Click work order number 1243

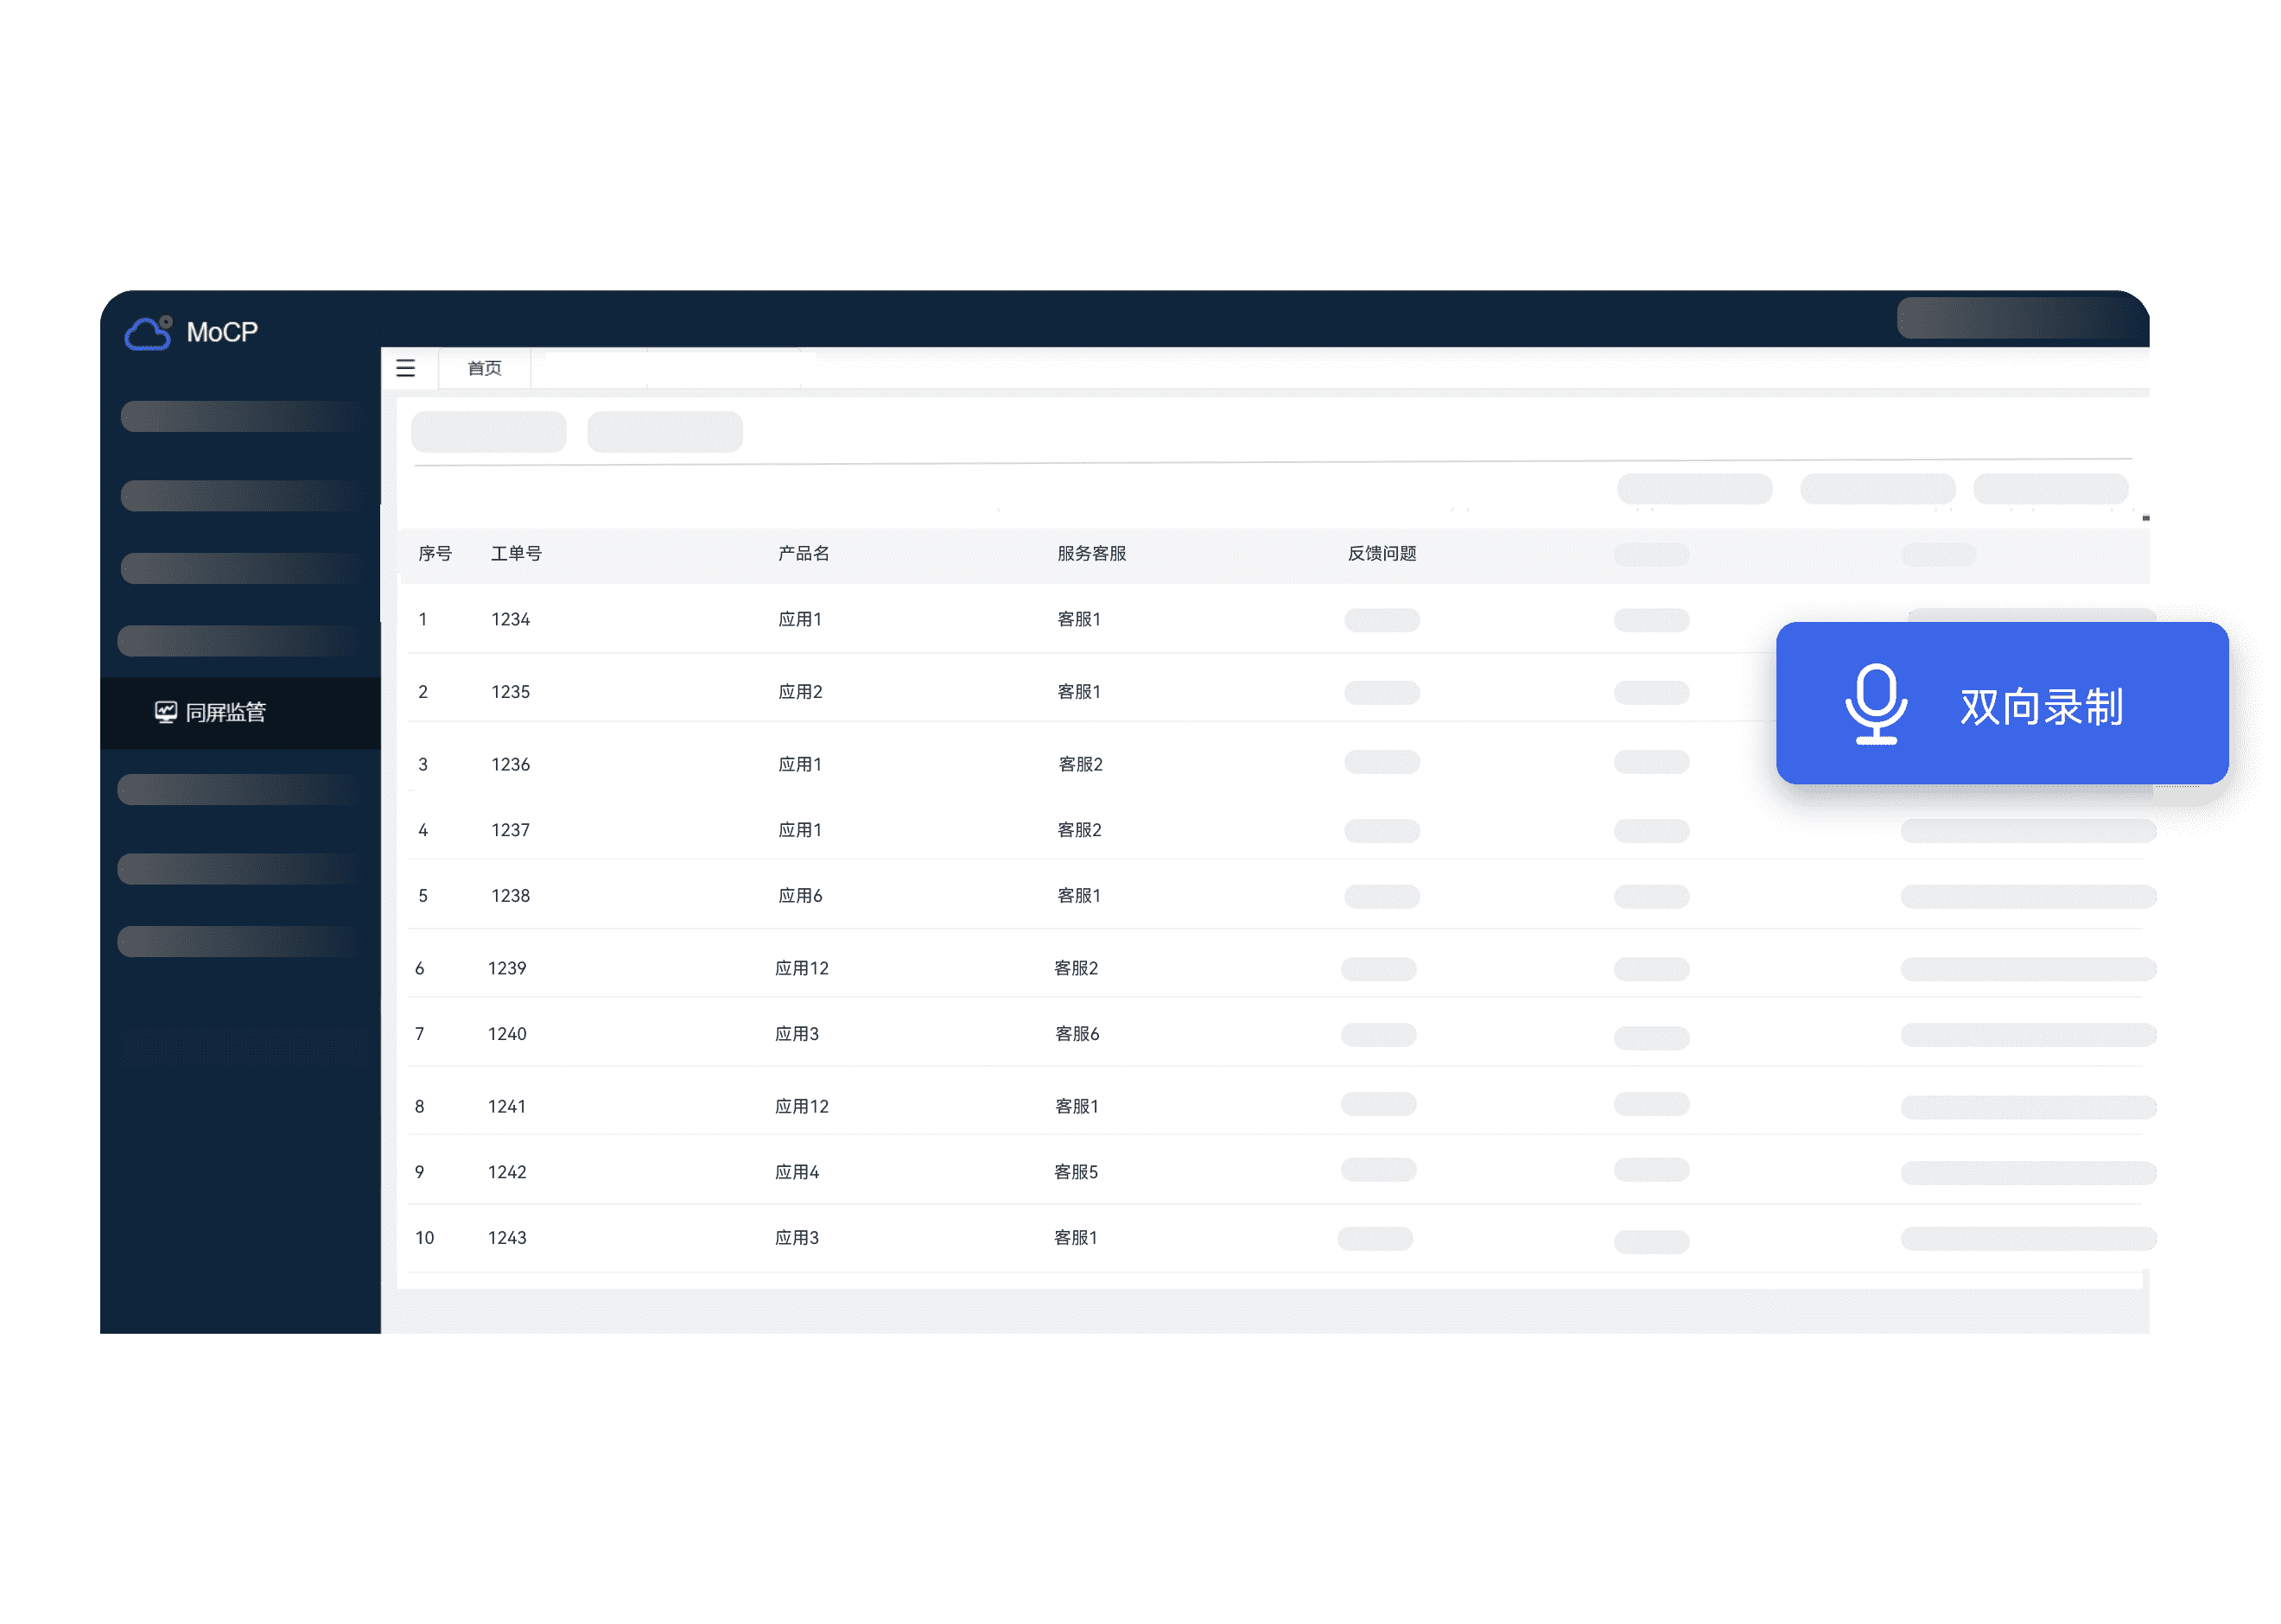[507, 1238]
